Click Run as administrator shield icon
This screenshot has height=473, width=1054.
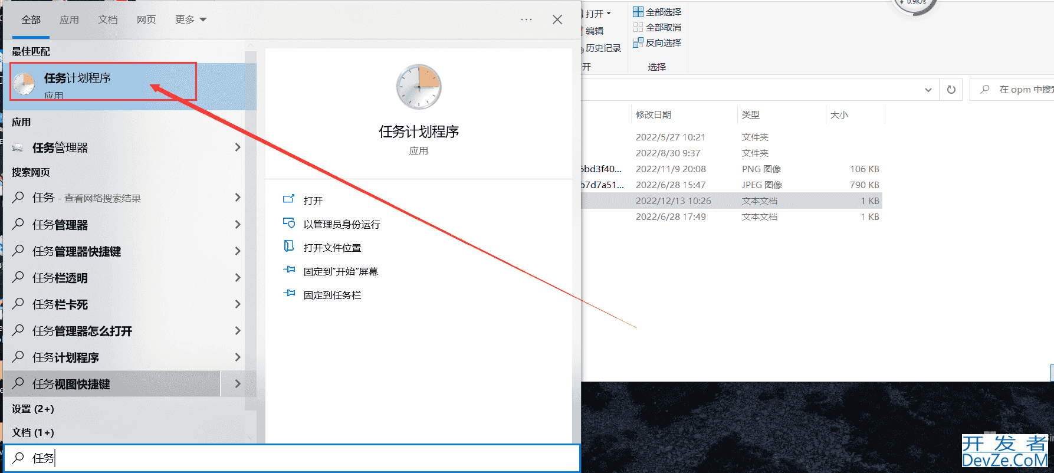(x=288, y=223)
